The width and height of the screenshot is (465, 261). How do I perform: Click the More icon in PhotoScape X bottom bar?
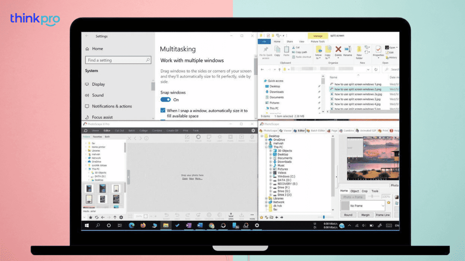tap(252, 215)
